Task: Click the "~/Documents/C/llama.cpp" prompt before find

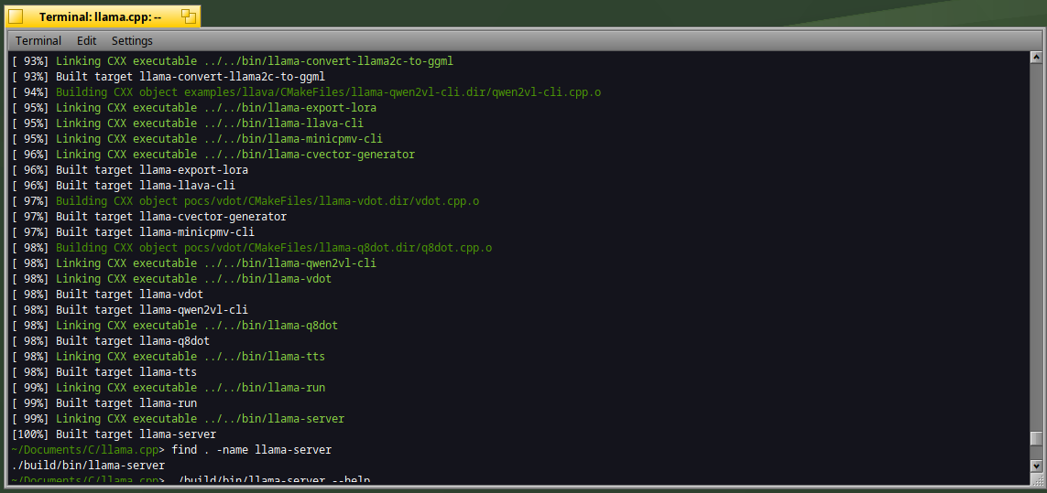Action: pos(85,450)
